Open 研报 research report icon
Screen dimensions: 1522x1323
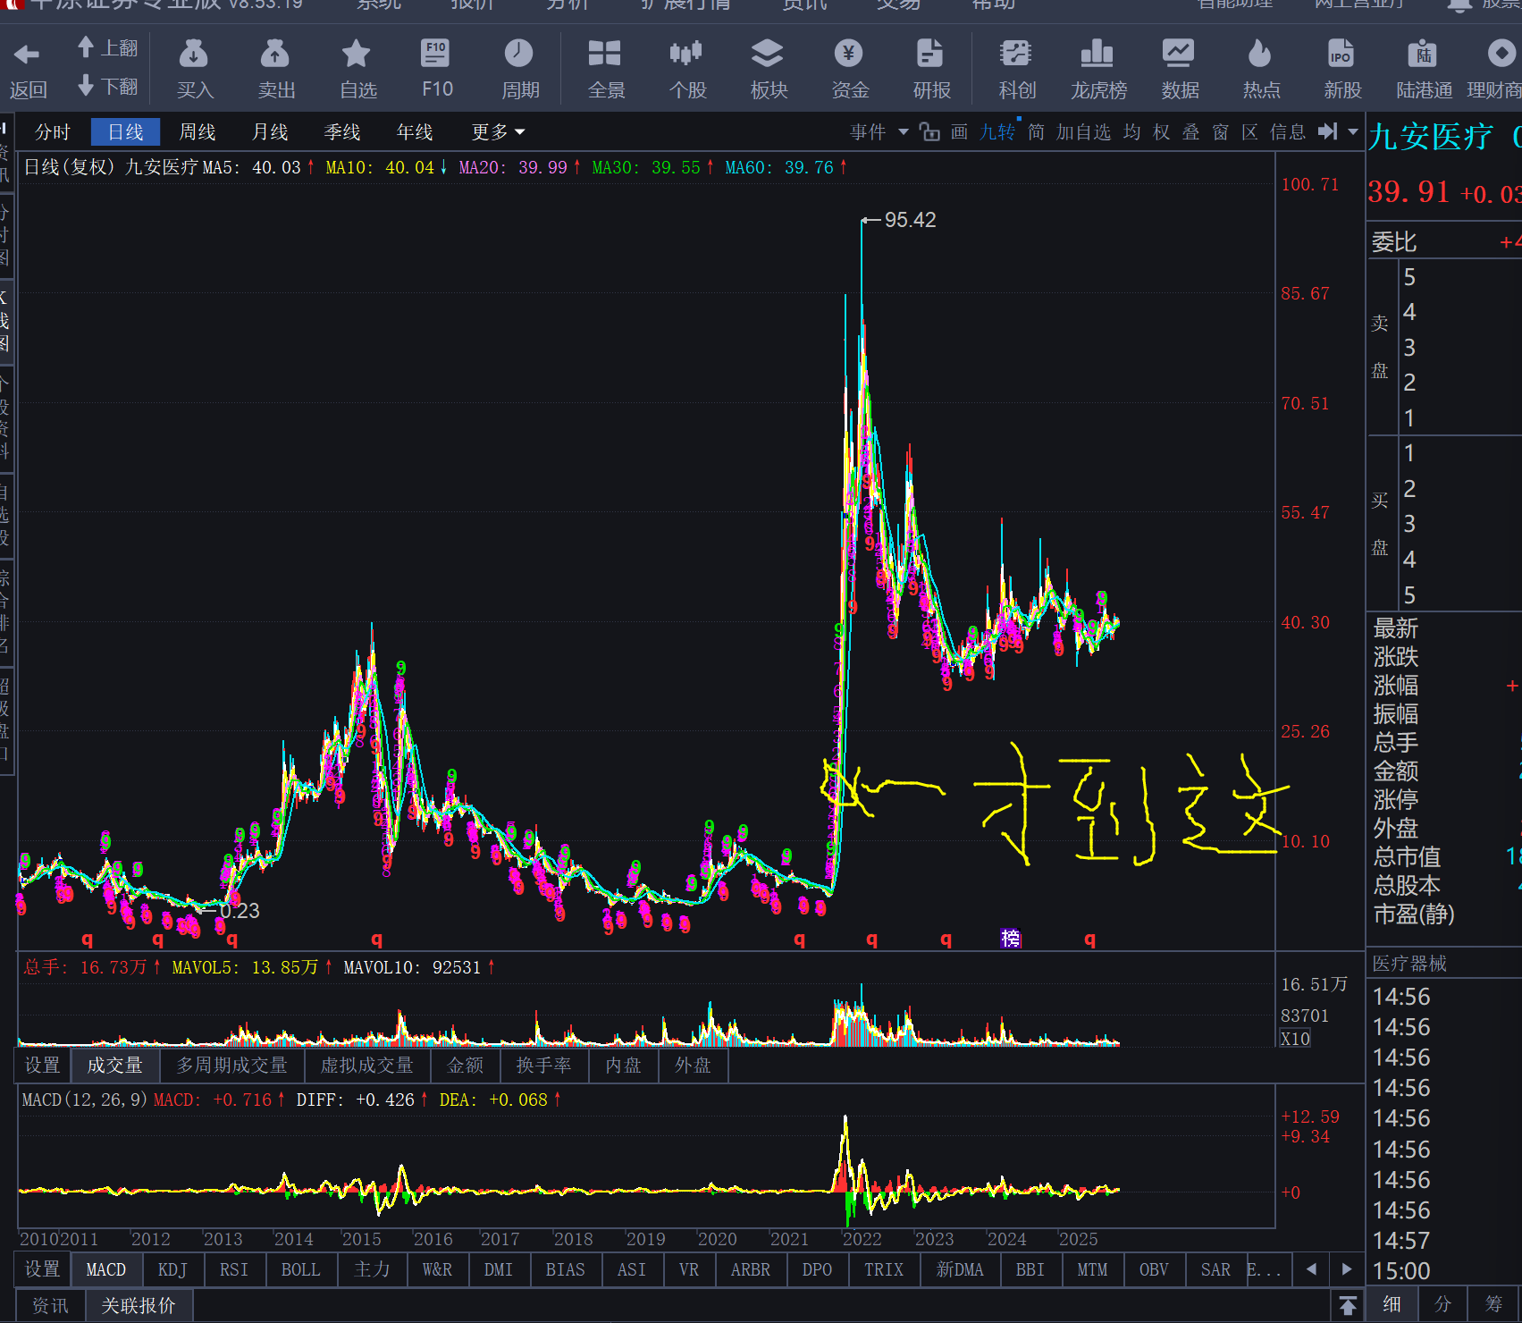tap(930, 55)
